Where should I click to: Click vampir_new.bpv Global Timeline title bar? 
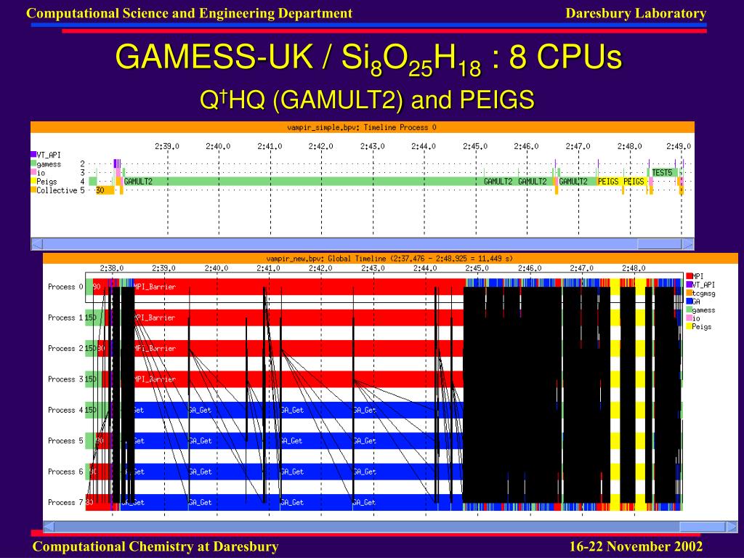click(390, 259)
